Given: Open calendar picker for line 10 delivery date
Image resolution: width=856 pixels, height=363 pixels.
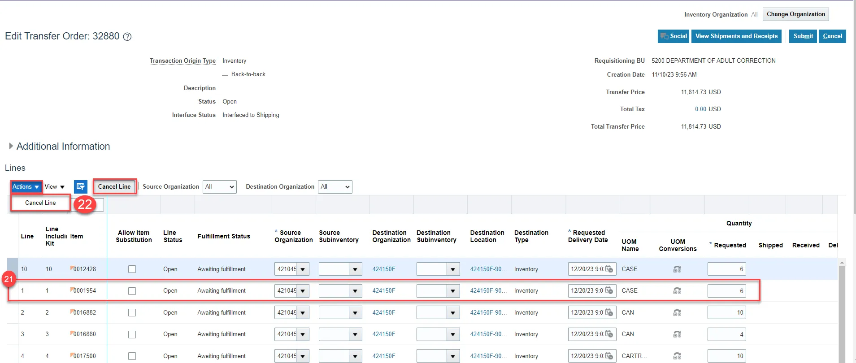Looking at the screenshot, I should coord(609,269).
